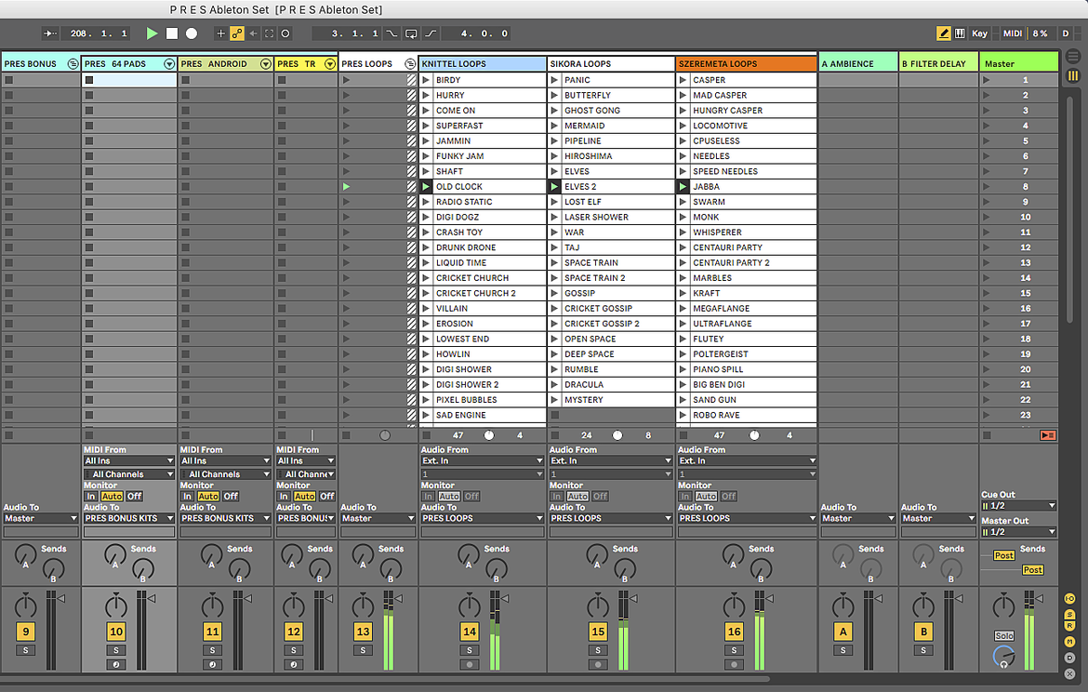Open Audio From dropdown for KNITTEL LOOPS

(x=483, y=461)
